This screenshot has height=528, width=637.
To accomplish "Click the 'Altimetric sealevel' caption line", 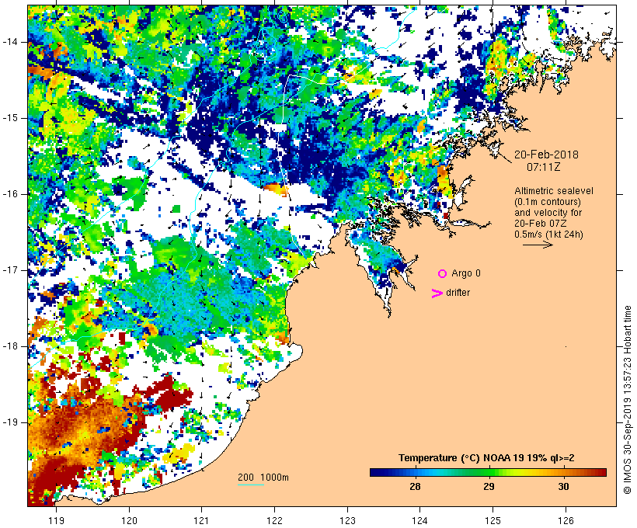I will pos(554,191).
